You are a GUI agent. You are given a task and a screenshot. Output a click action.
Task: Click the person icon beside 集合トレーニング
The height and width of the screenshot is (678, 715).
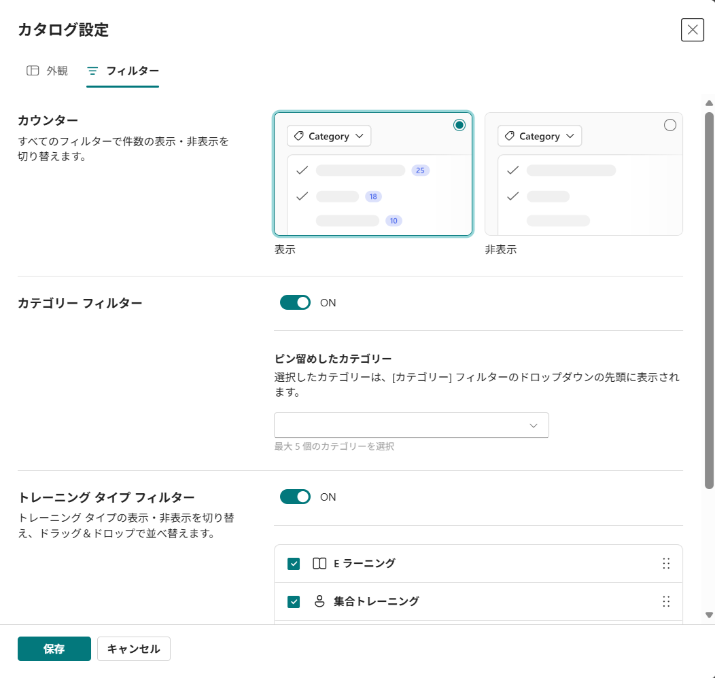point(319,601)
